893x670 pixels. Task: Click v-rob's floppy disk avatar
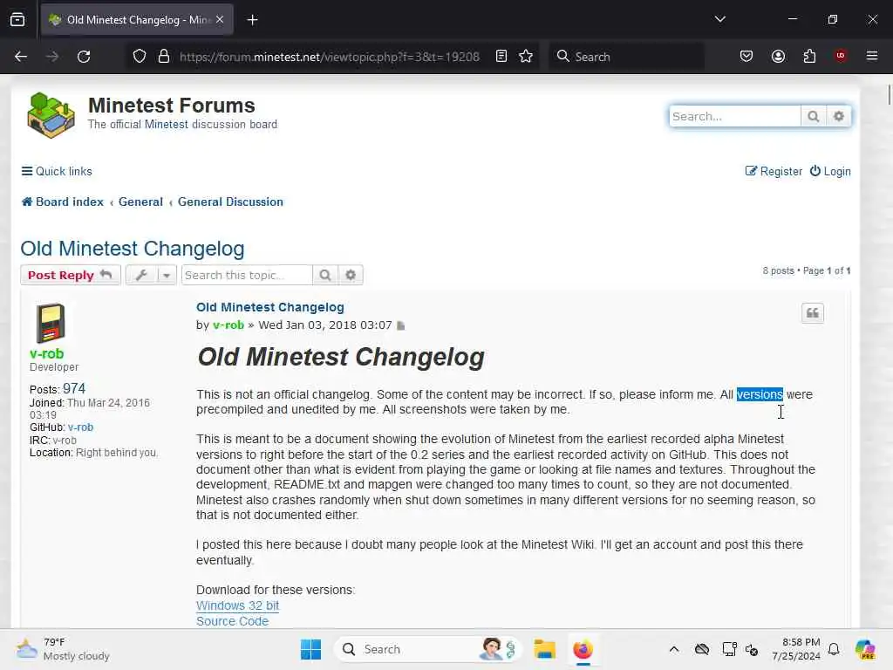point(51,323)
